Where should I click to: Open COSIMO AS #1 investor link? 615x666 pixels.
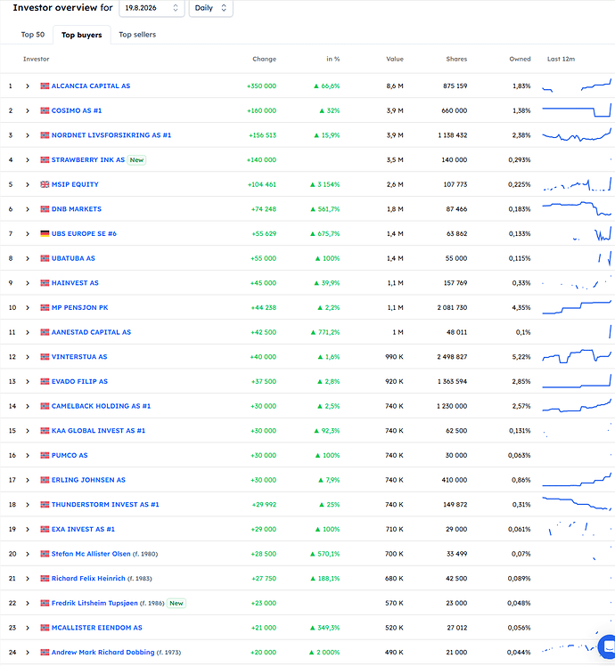pos(77,110)
